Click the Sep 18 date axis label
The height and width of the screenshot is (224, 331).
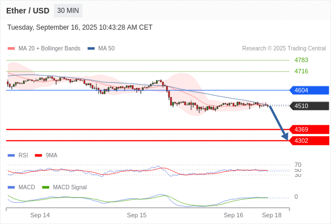272,215
